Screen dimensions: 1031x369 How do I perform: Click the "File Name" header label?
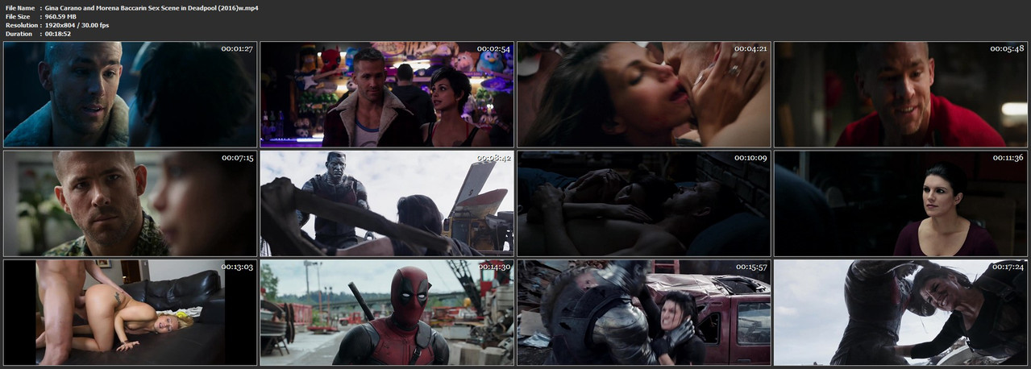tap(20, 7)
